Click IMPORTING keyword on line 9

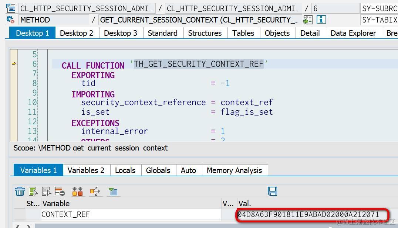[x=93, y=94]
